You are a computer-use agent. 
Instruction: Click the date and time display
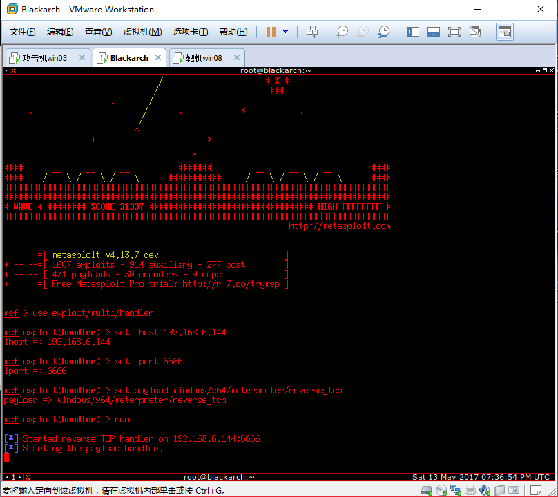pyautogui.click(x=481, y=477)
